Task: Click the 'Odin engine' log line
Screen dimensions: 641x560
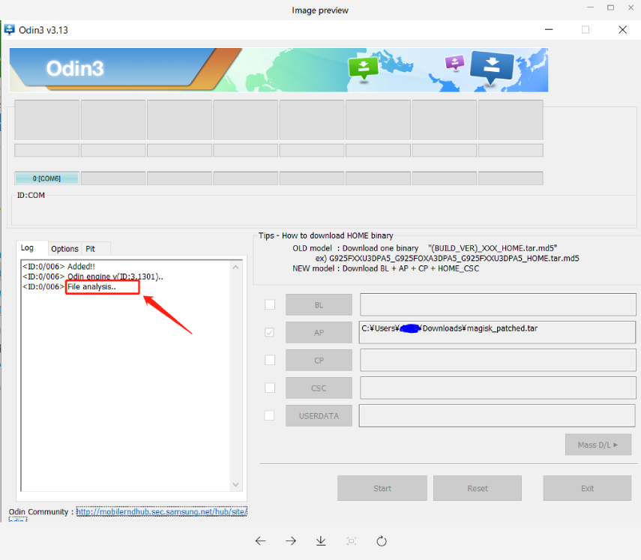Action: click(x=93, y=277)
